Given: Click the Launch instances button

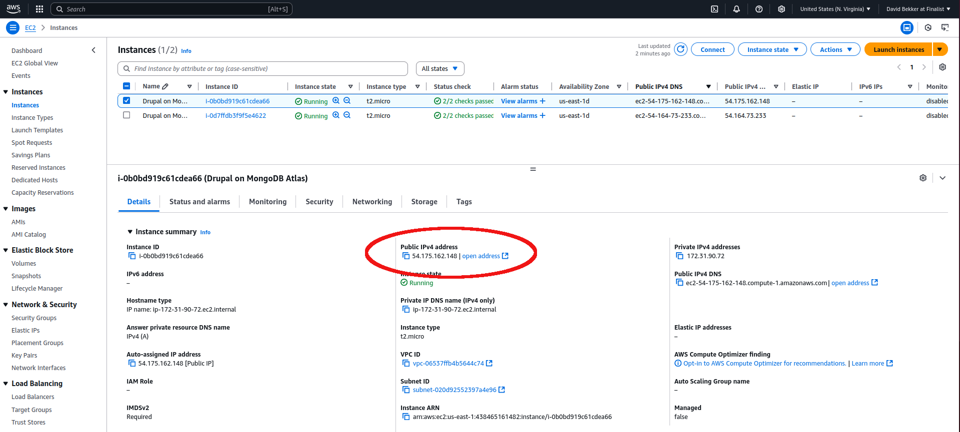Looking at the screenshot, I should pos(898,49).
